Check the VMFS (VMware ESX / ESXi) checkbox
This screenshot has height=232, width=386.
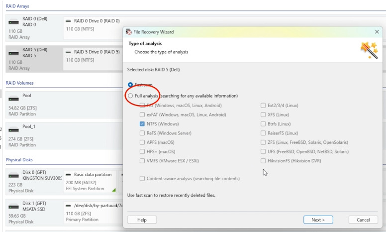pyautogui.click(x=142, y=161)
